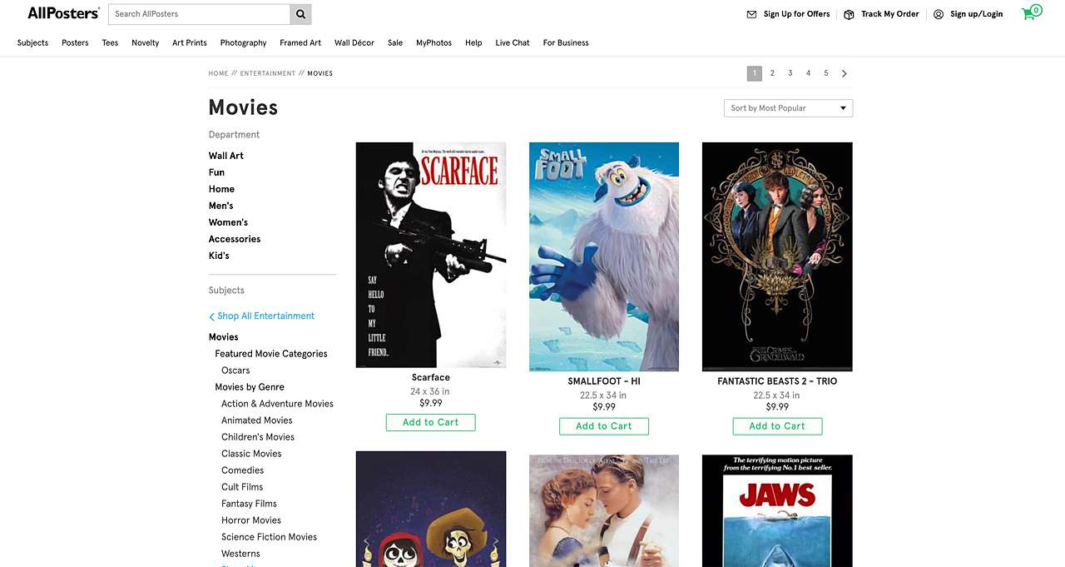The image size is (1065, 567).
Task: Click the Sign up/Login account icon
Action: point(939,14)
